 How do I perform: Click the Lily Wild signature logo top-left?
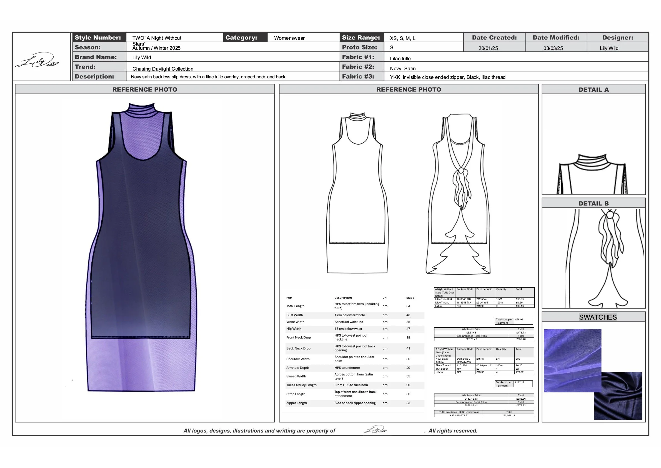(x=37, y=60)
